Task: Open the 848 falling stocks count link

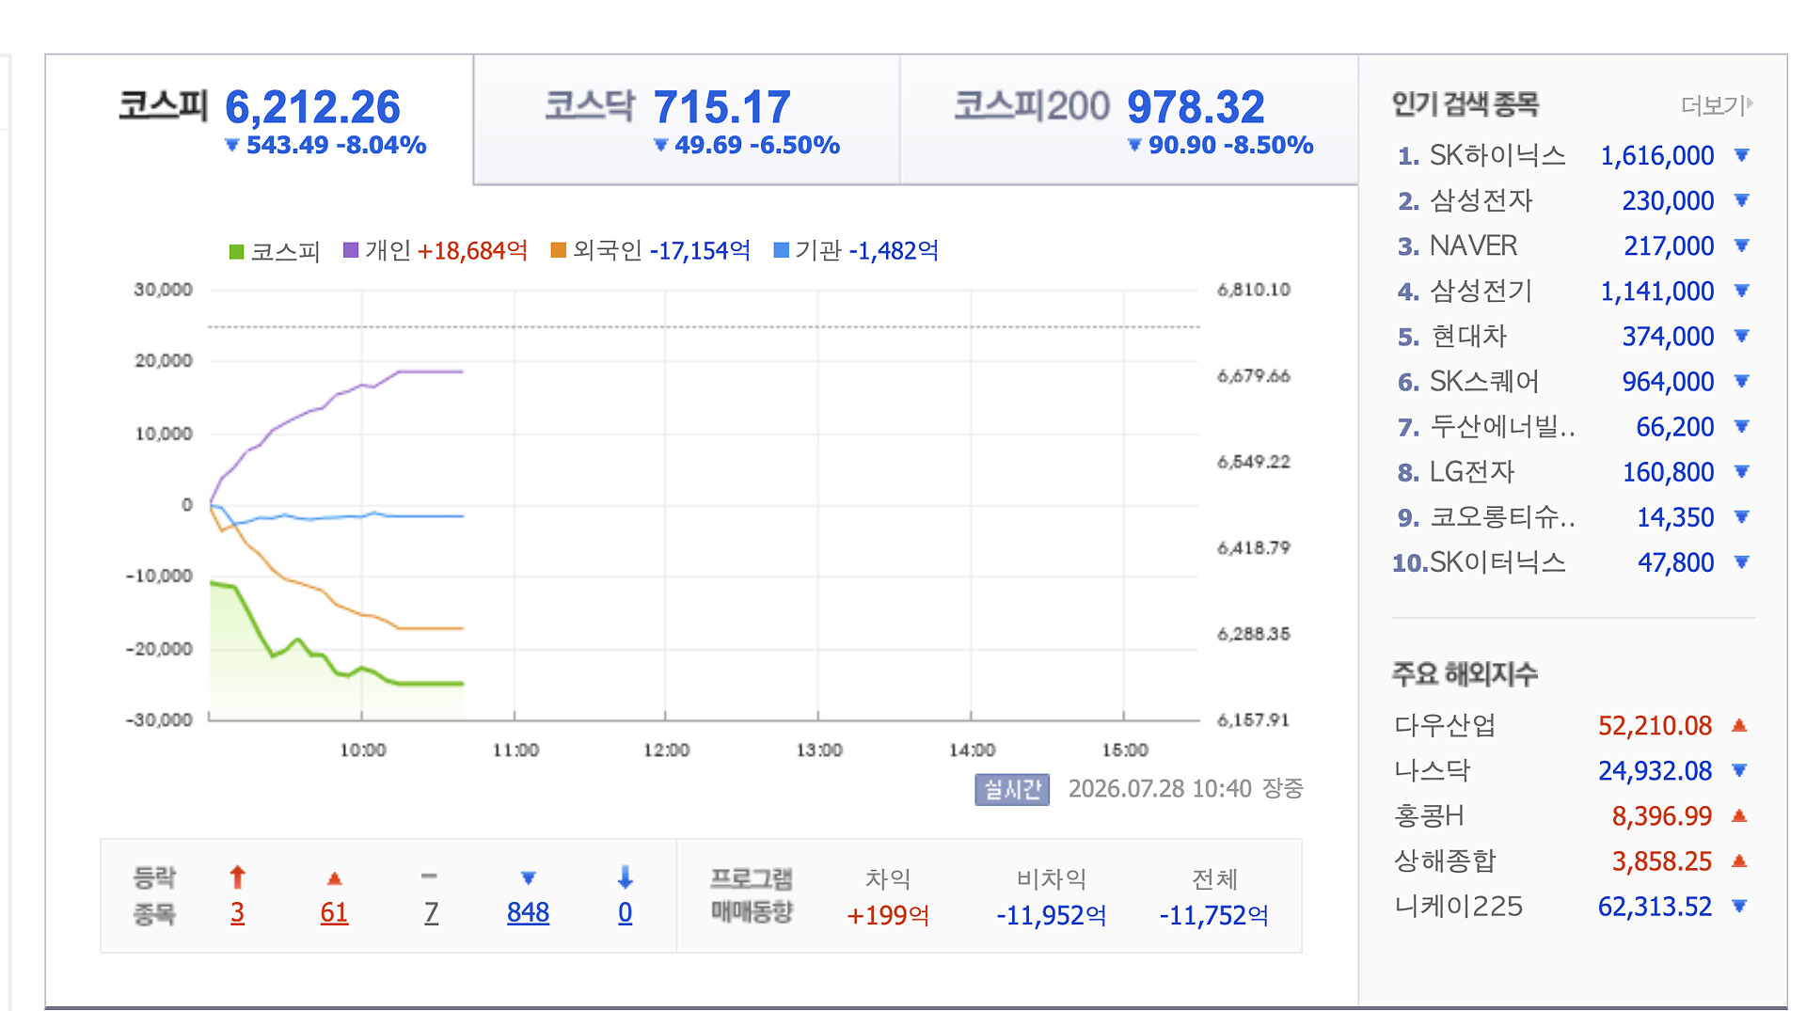Action: [528, 912]
